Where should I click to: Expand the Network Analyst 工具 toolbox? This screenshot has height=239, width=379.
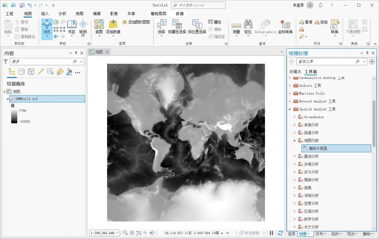pyautogui.click(x=290, y=101)
